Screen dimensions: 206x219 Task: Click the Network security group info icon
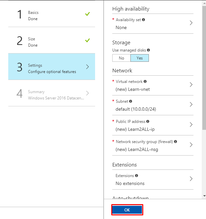(x=175, y=142)
